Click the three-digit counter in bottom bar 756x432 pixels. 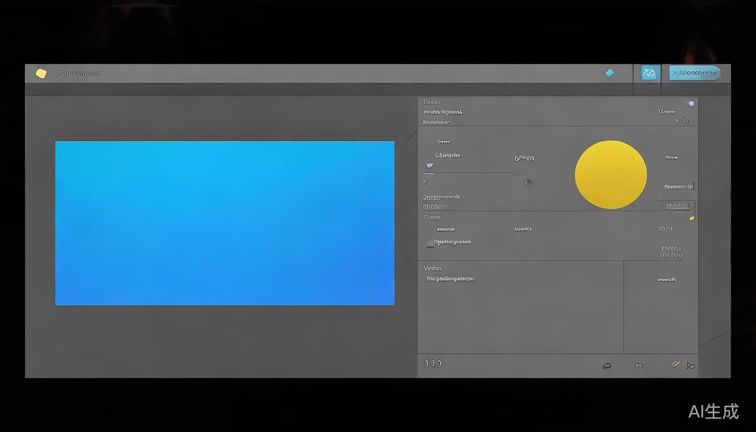coord(433,363)
